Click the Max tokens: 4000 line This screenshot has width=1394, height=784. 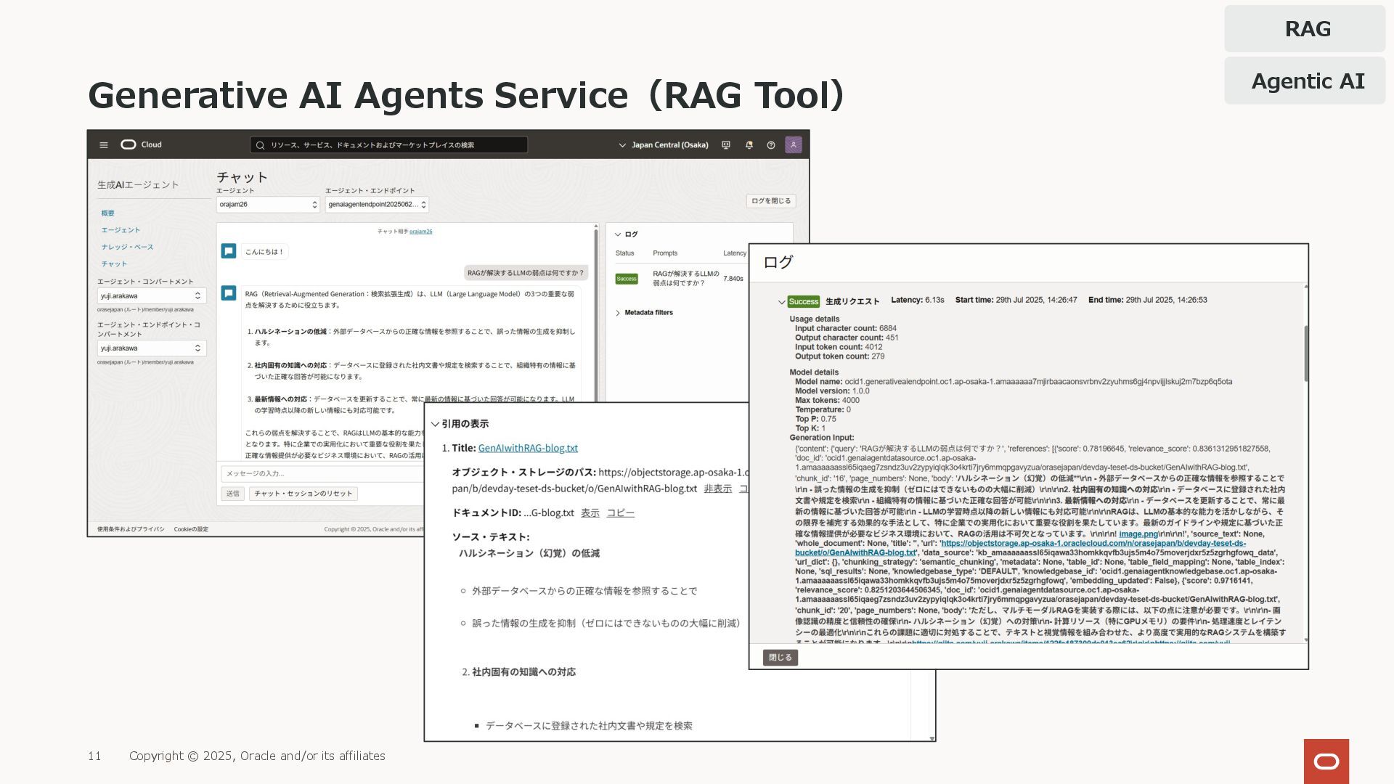pos(827,401)
